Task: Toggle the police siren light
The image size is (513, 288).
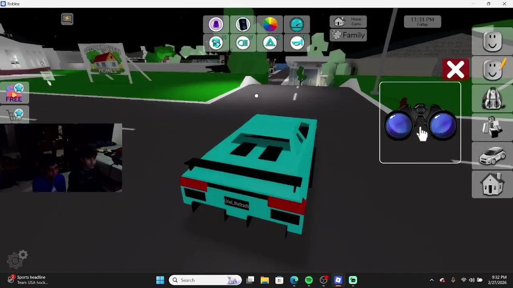Action: (x=216, y=24)
